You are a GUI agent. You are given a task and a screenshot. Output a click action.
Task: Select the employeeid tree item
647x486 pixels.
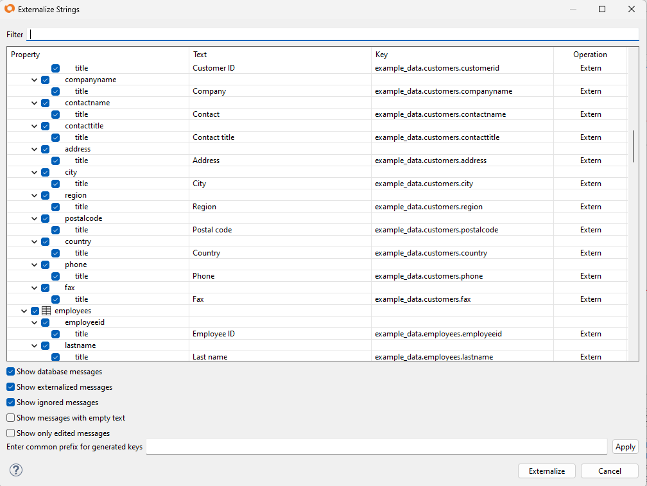85,322
